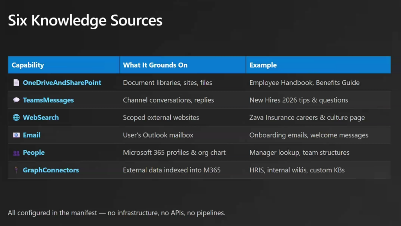Select the GraphConnectors capability name
Screen dimensions: 401x226
[51, 170]
